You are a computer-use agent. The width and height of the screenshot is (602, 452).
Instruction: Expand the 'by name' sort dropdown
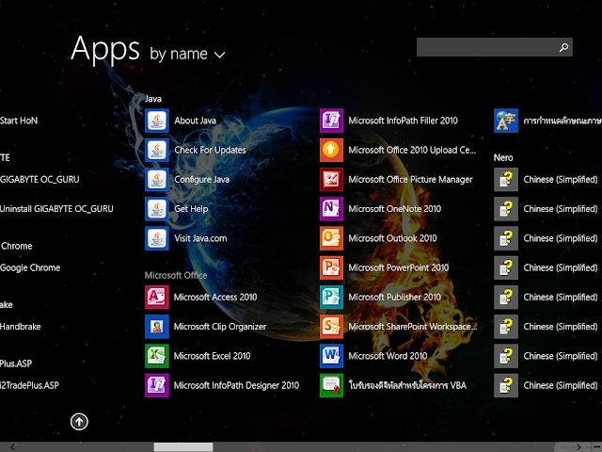pos(187,55)
